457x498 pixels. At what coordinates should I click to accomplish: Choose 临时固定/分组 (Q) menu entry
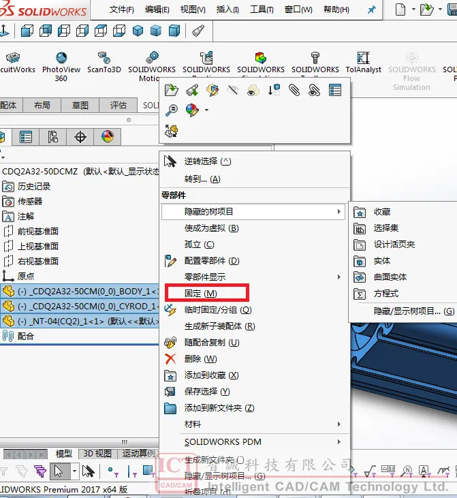pyautogui.click(x=218, y=310)
